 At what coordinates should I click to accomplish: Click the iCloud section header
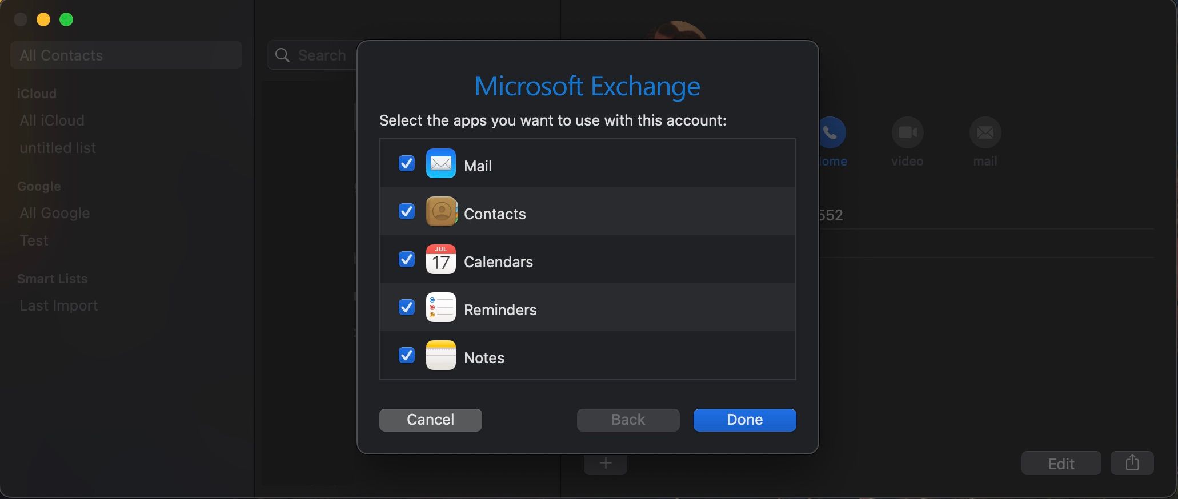(37, 94)
